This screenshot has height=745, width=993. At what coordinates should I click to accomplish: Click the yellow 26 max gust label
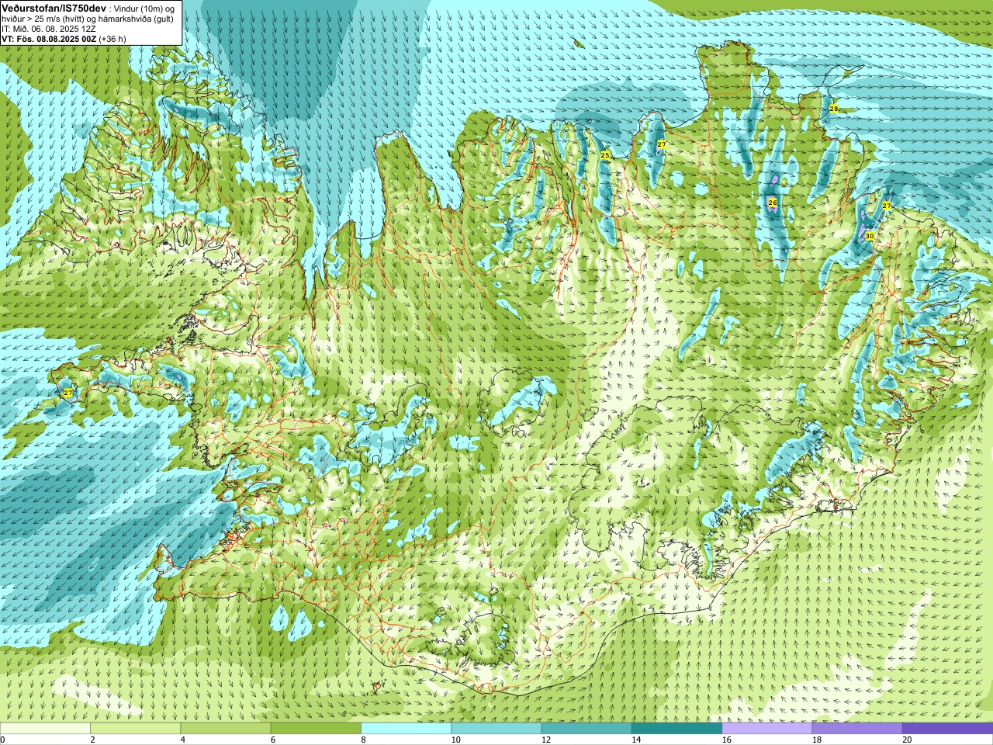click(x=772, y=203)
